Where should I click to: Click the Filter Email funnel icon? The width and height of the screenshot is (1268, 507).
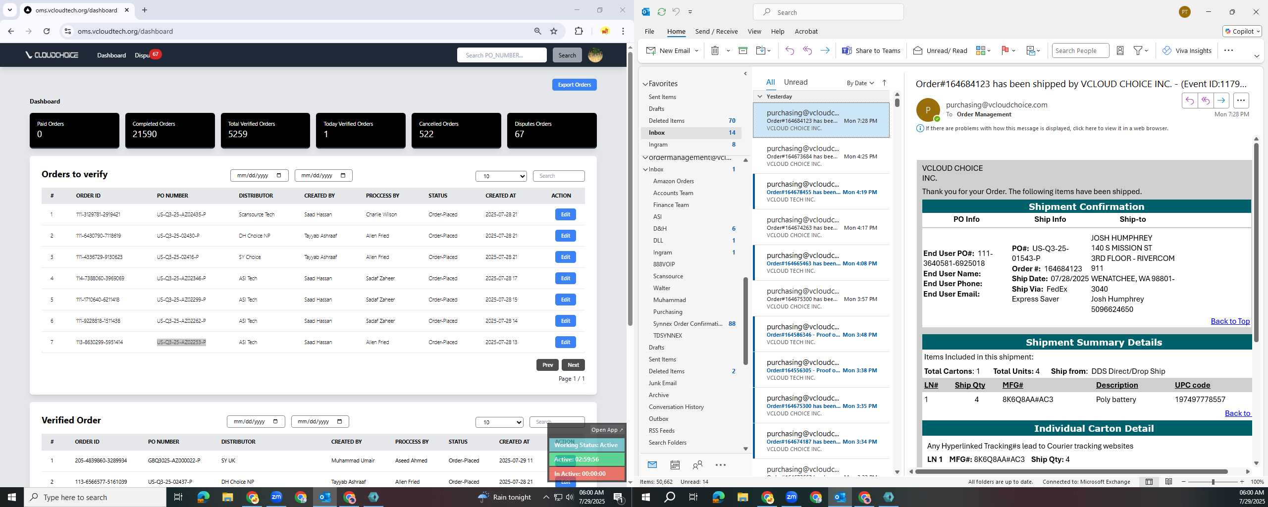coord(1138,51)
